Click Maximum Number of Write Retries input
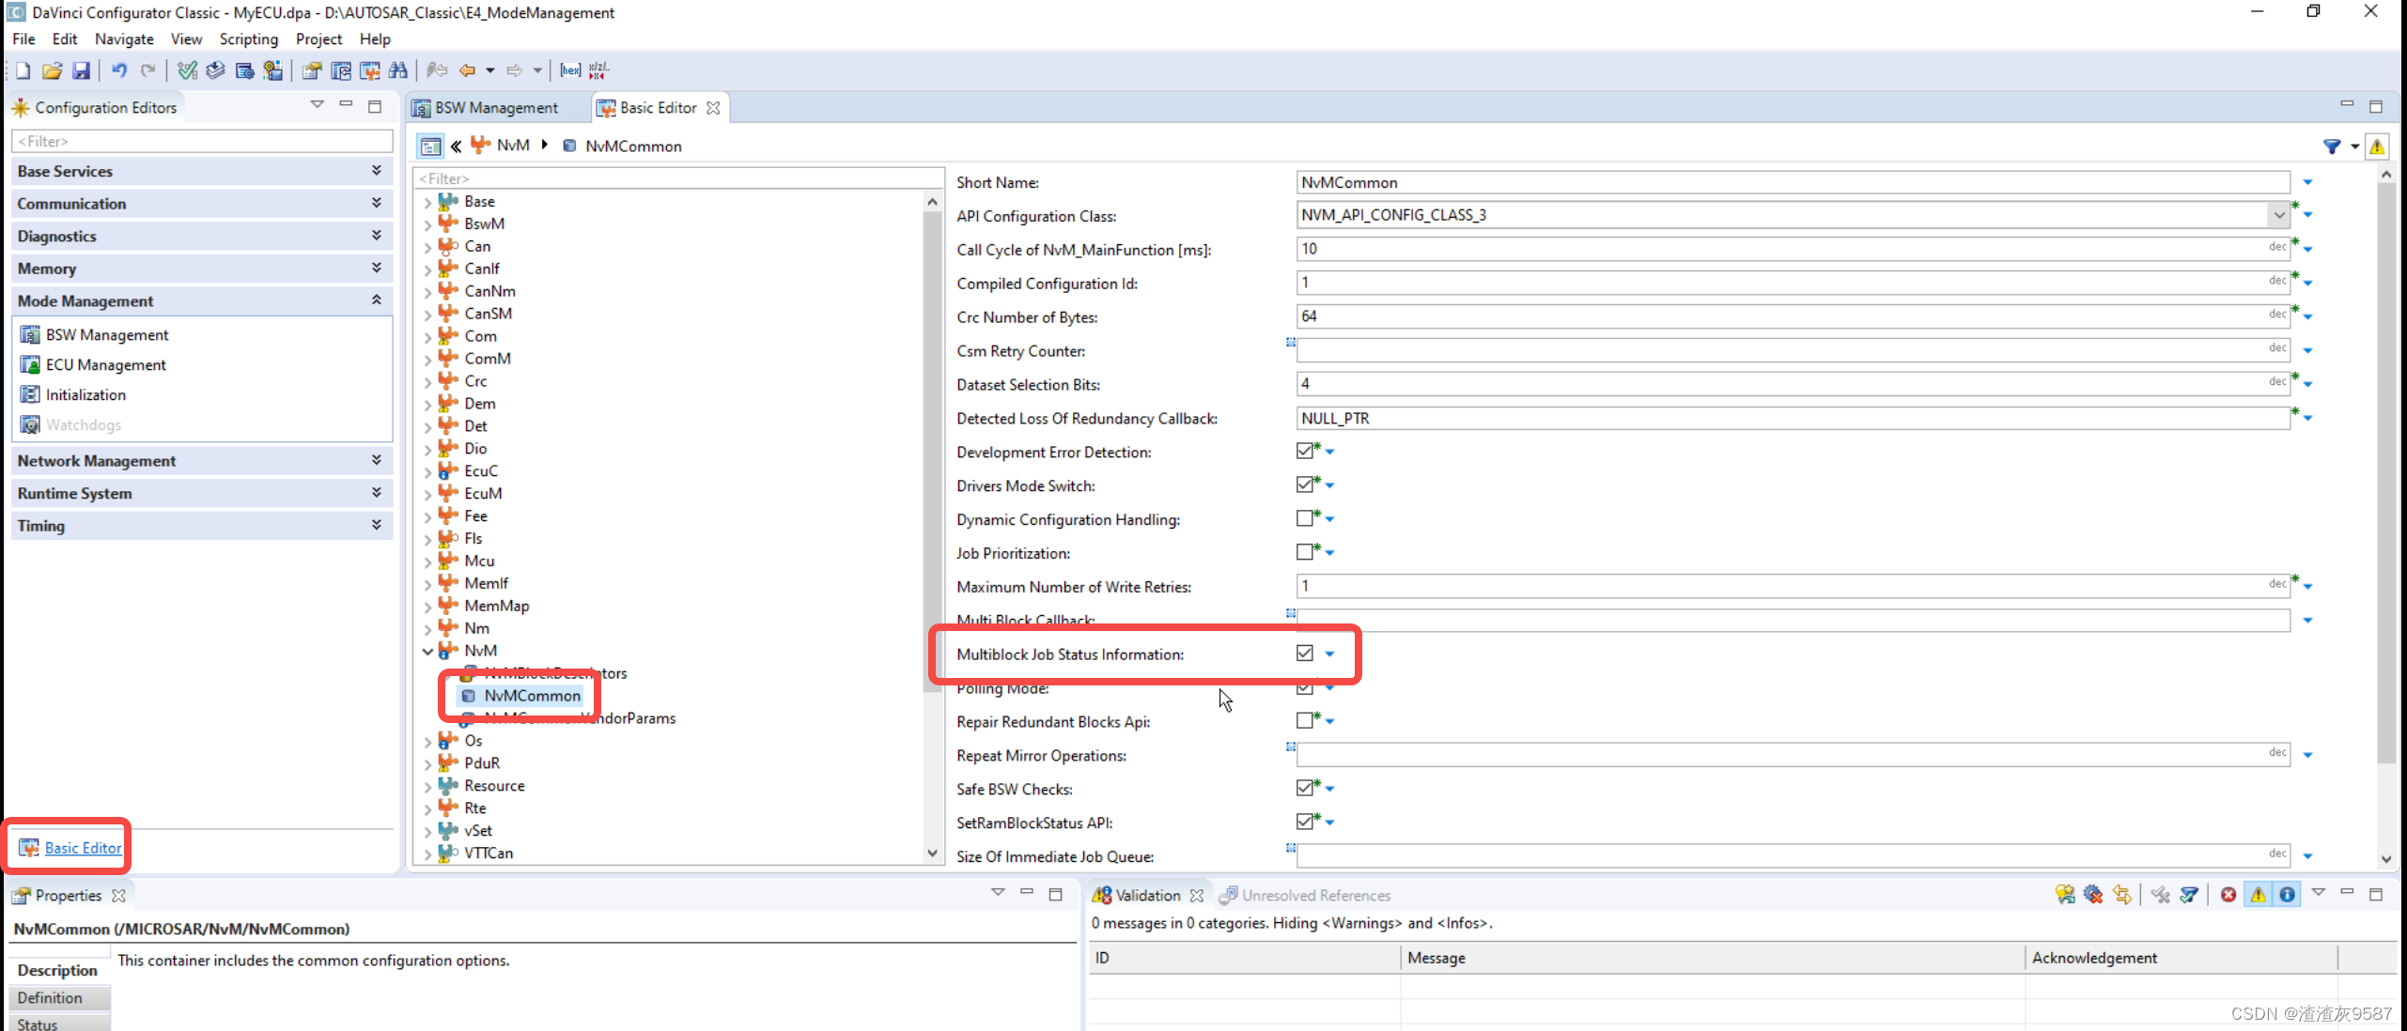The width and height of the screenshot is (2407, 1031). (x=1787, y=585)
